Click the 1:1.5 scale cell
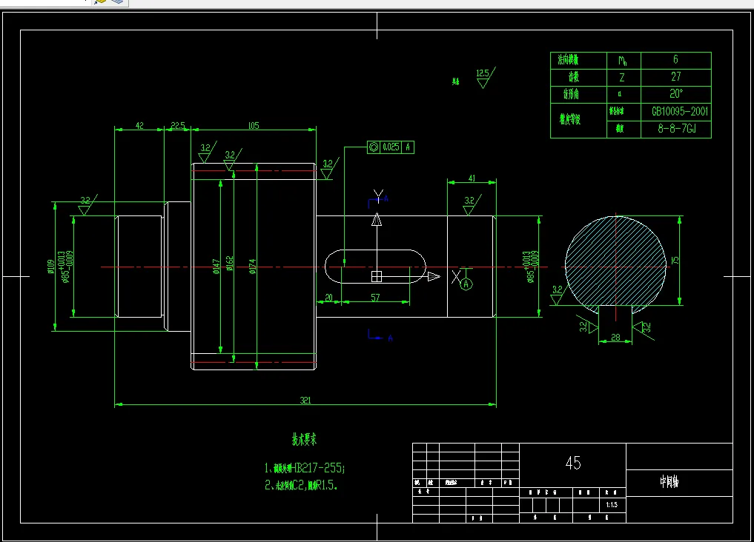 (612, 504)
